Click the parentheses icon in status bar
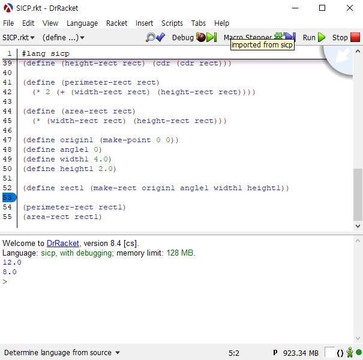 [x=340, y=353]
